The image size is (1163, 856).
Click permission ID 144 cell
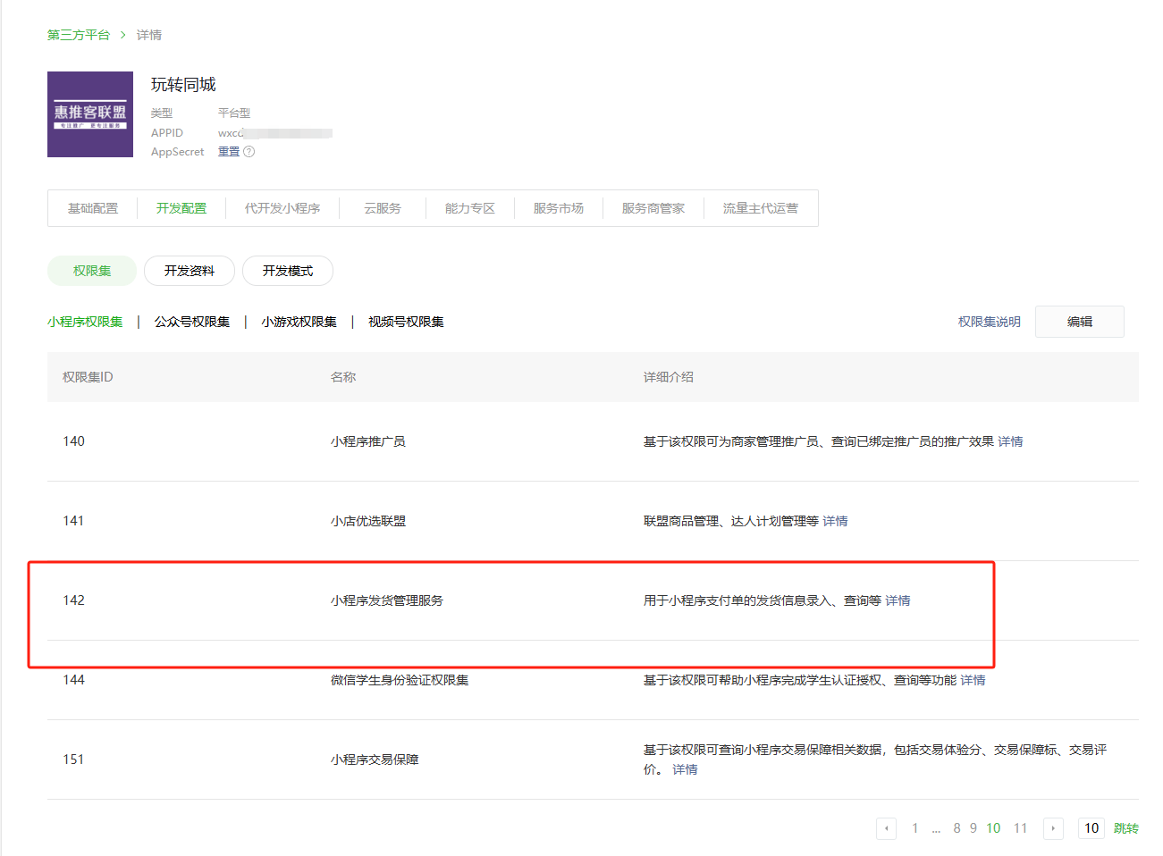point(74,680)
